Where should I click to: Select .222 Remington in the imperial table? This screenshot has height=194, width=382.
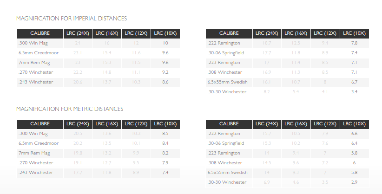pyautogui.click(x=224, y=43)
